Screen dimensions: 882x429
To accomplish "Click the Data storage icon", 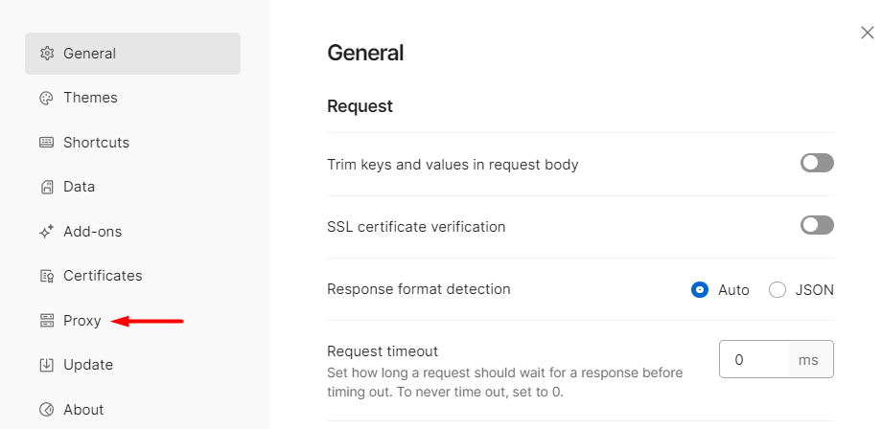I will point(47,187).
